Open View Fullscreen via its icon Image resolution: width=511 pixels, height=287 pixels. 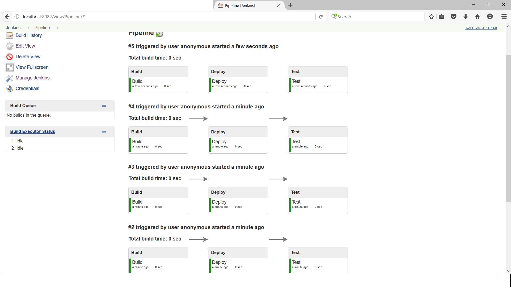(10, 67)
